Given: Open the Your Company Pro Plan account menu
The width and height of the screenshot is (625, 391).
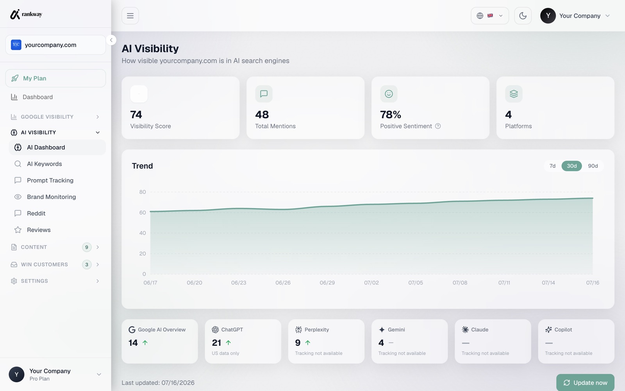Looking at the screenshot, I should [55, 375].
